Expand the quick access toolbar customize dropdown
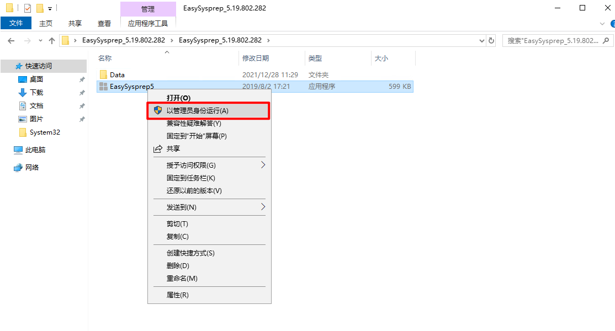Viewport: 615px width, 331px height. click(x=50, y=8)
